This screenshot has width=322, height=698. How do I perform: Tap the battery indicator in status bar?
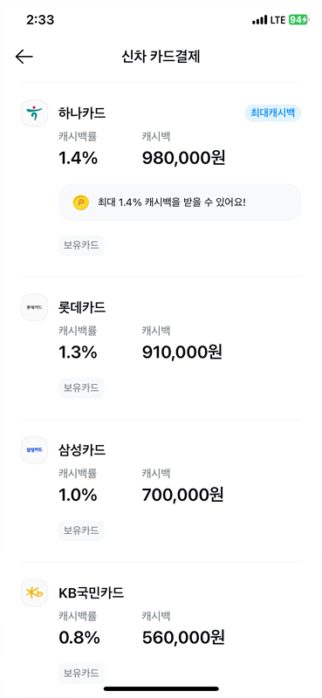pyautogui.click(x=298, y=20)
